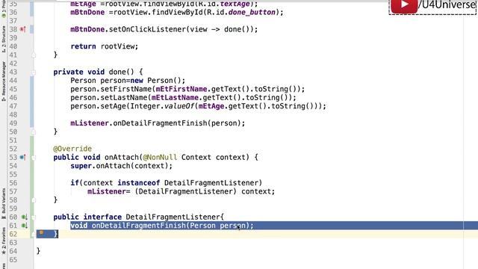Click line number 64 in the gutter
Image resolution: width=478 pixels, height=269 pixels.
point(13,251)
